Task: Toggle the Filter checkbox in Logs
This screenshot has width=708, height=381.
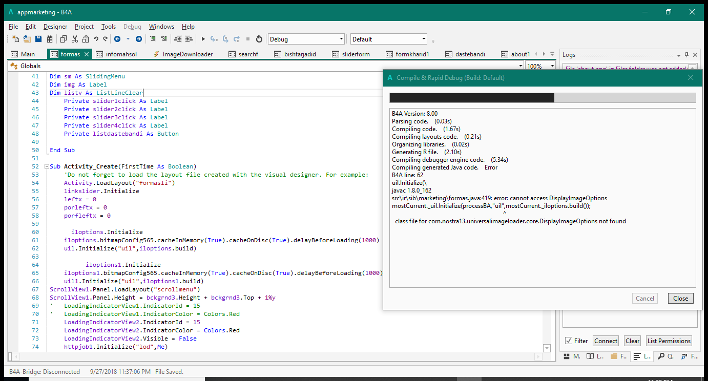Action: [569, 341]
